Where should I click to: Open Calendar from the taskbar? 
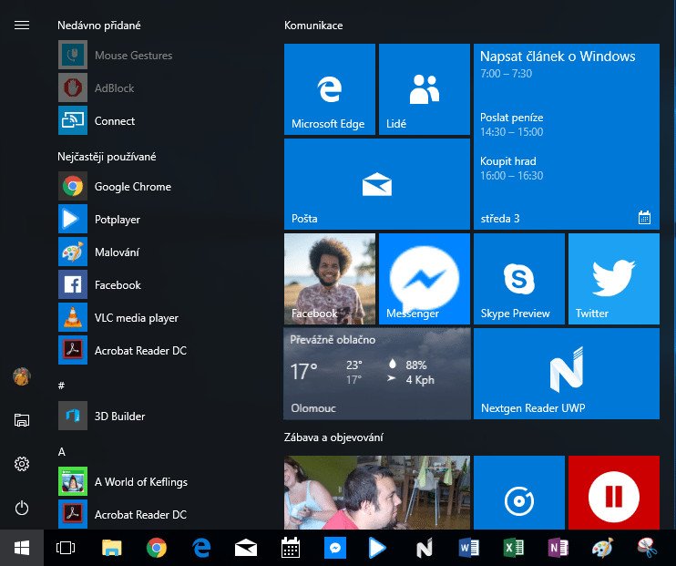click(x=290, y=548)
